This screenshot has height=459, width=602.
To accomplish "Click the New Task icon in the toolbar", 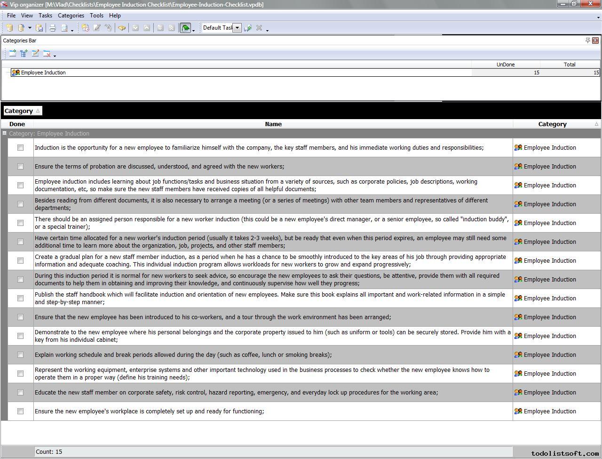I will [x=85, y=28].
